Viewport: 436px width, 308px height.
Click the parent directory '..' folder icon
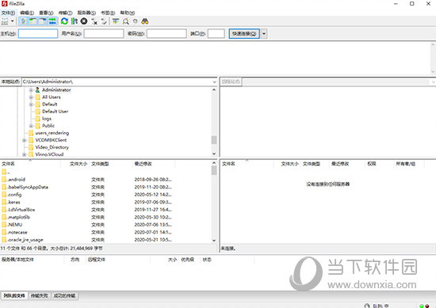pyautogui.click(x=4, y=172)
